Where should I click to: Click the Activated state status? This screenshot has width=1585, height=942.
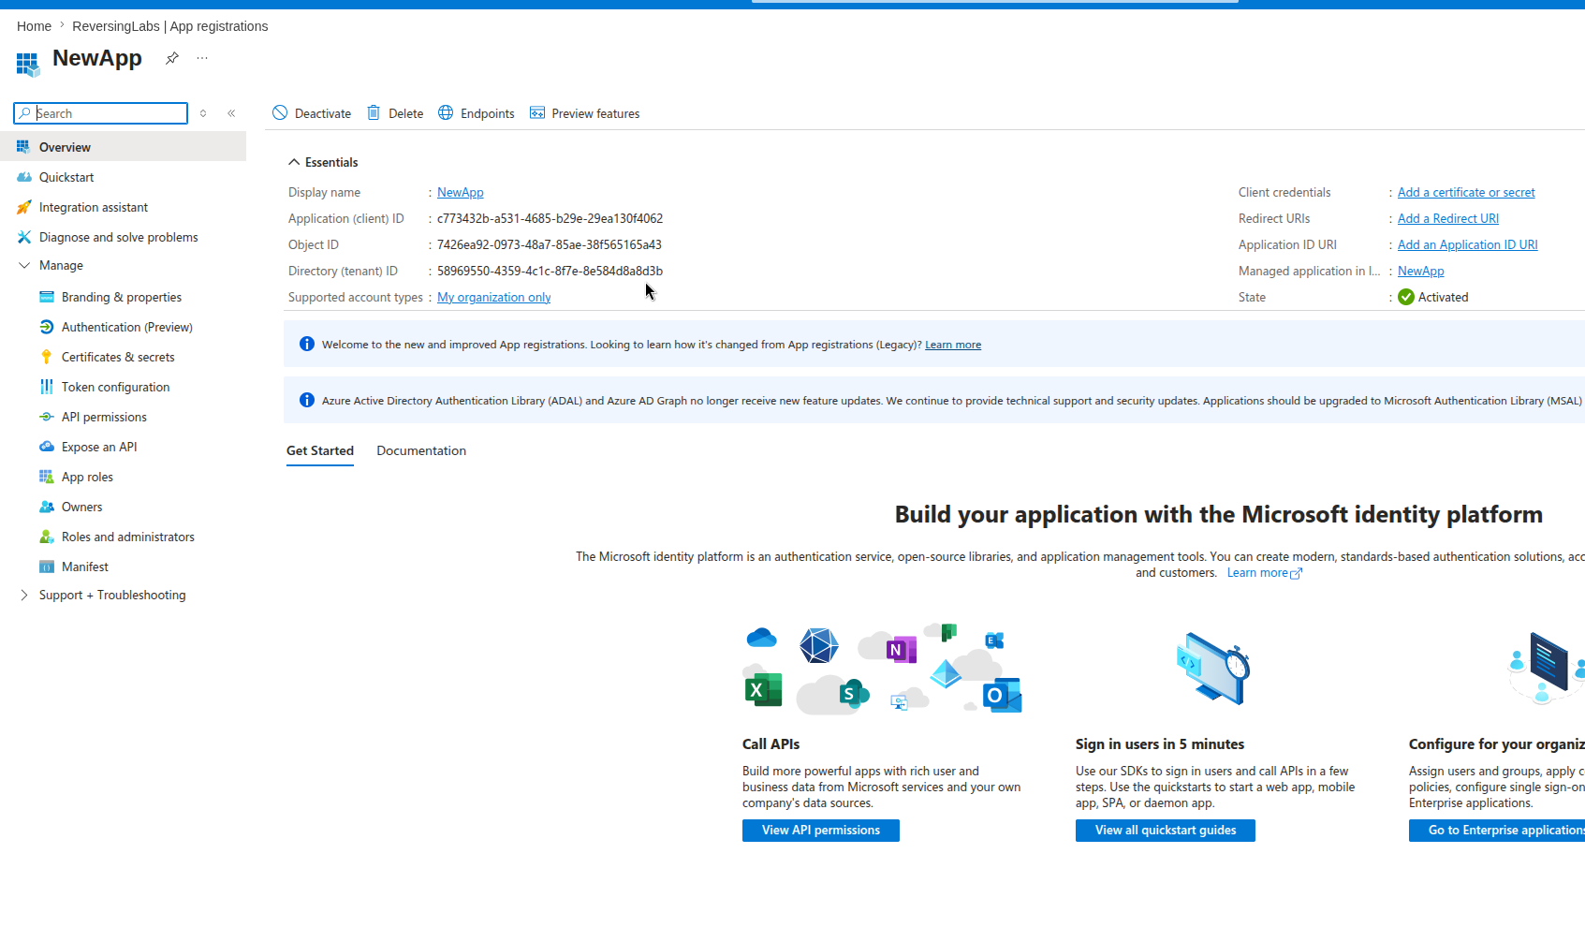tap(1433, 297)
